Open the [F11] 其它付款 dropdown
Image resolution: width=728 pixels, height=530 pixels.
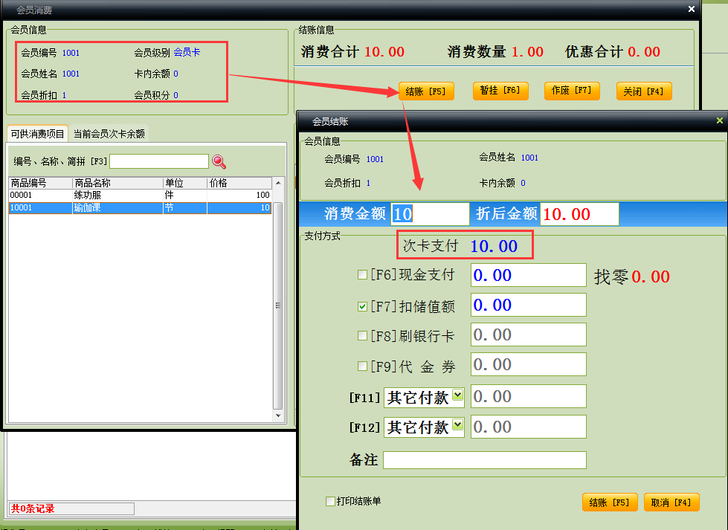coord(457,395)
